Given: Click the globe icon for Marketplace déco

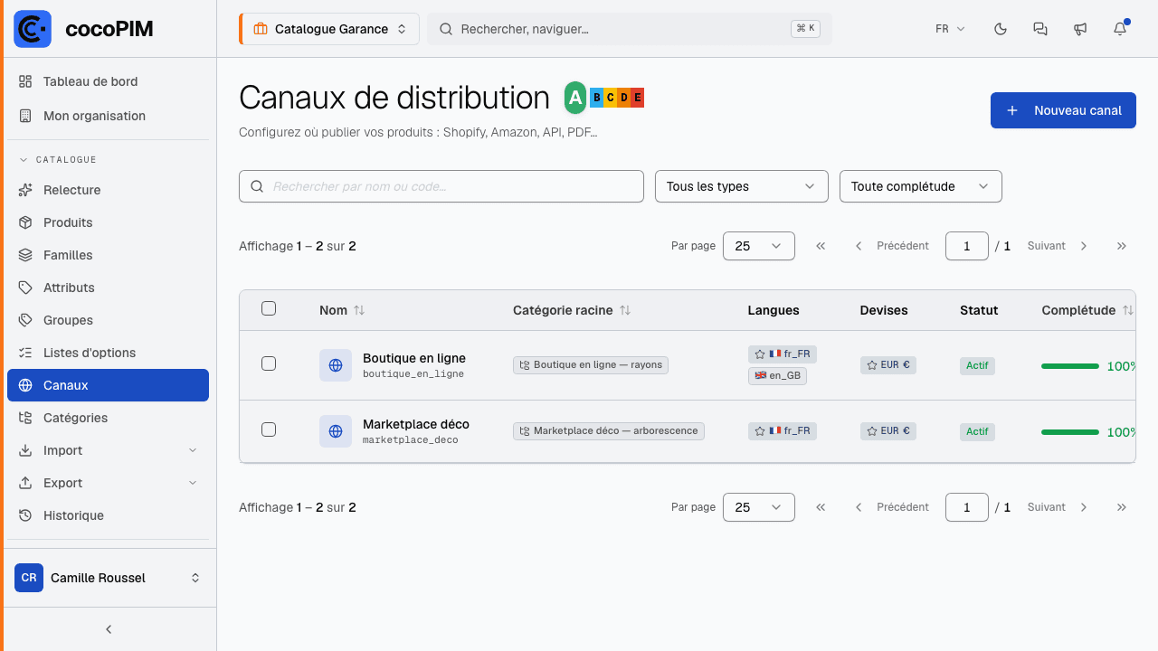Looking at the screenshot, I should tap(336, 431).
